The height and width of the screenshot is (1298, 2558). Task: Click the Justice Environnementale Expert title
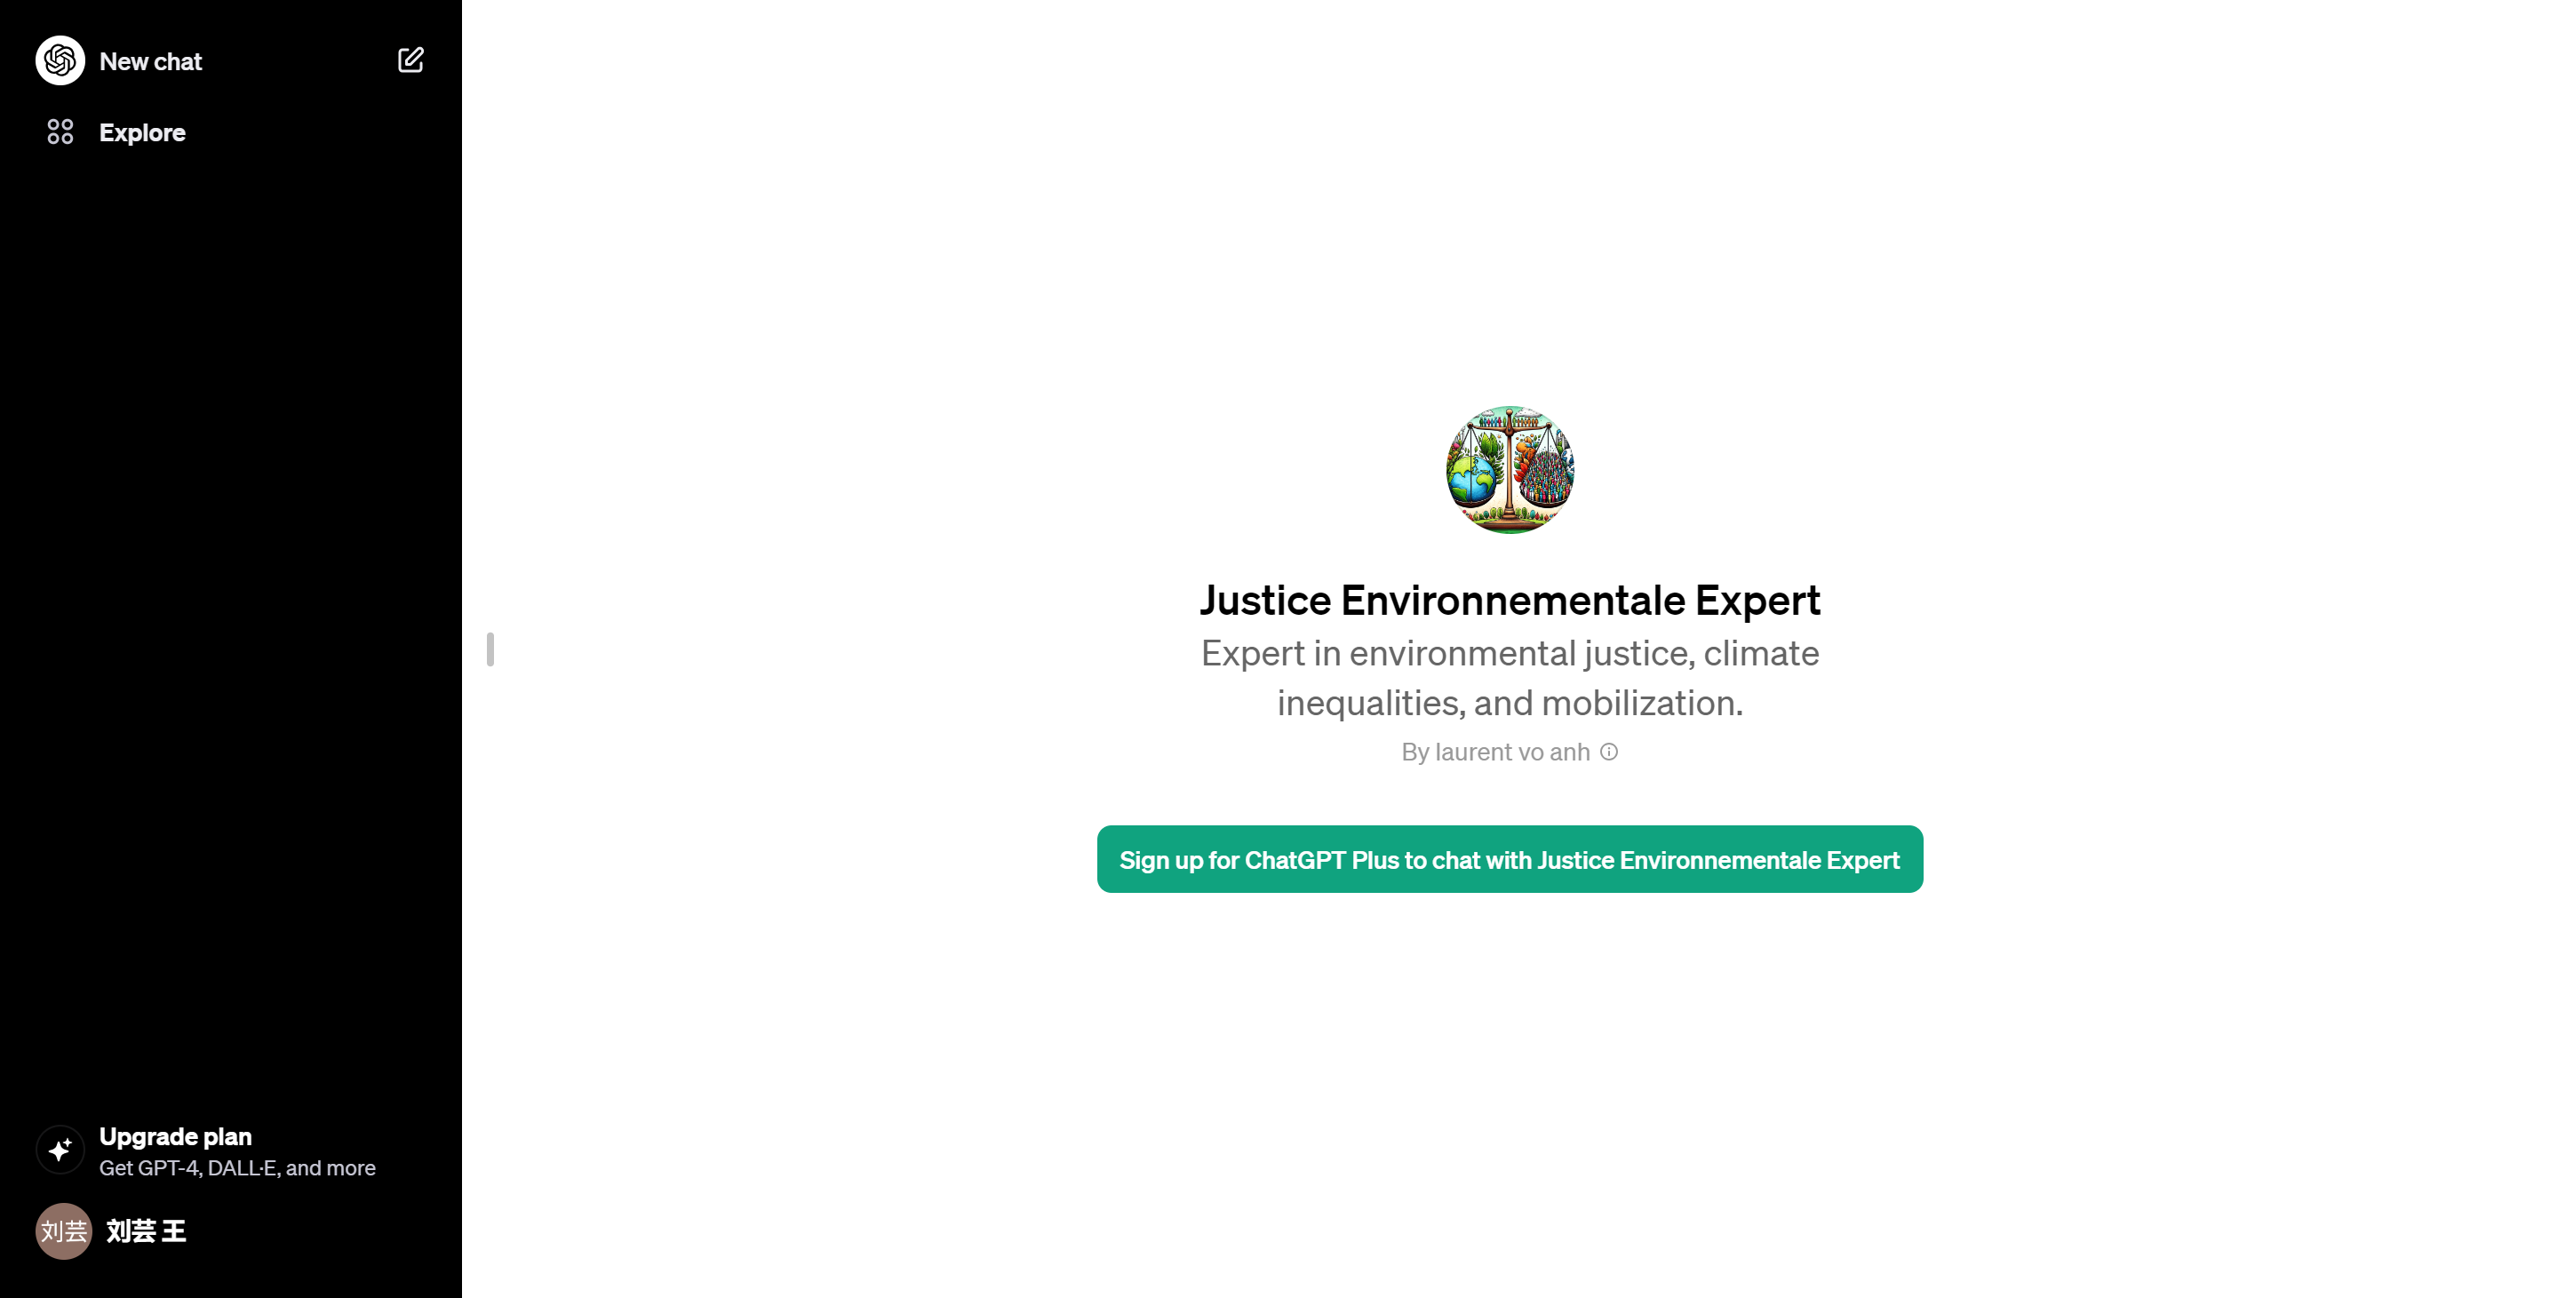click(1509, 600)
